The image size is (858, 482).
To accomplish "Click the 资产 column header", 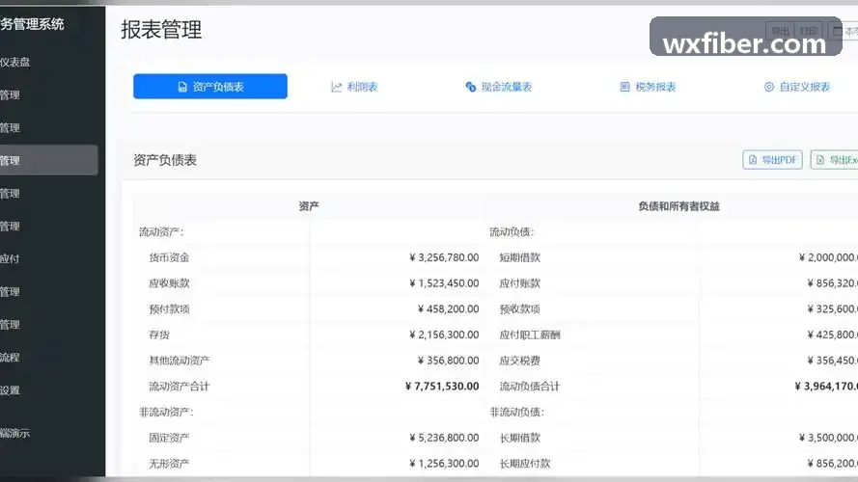I will click(309, 206).
